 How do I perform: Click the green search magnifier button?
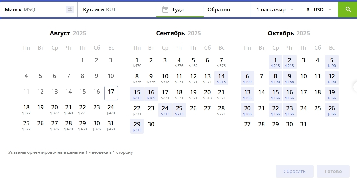pyautogui.click(x=347, y=9)
